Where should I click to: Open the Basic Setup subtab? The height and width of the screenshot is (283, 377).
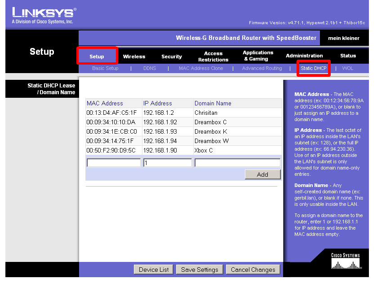[x=105, y=68]
